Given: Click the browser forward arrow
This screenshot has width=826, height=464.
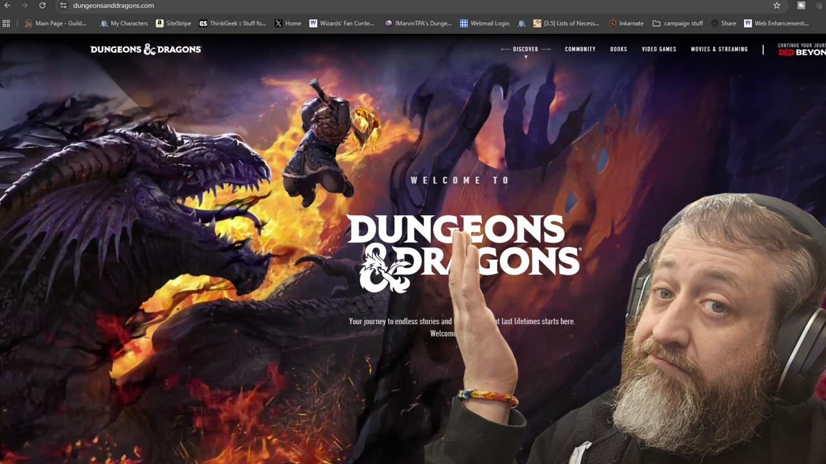Looking at the screenshot, I should tap(25, 5).
